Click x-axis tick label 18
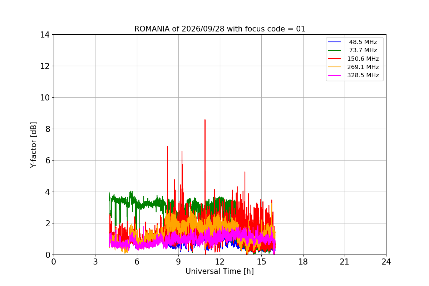The width and height of the screenshot is (429, 286). (303, 262)
